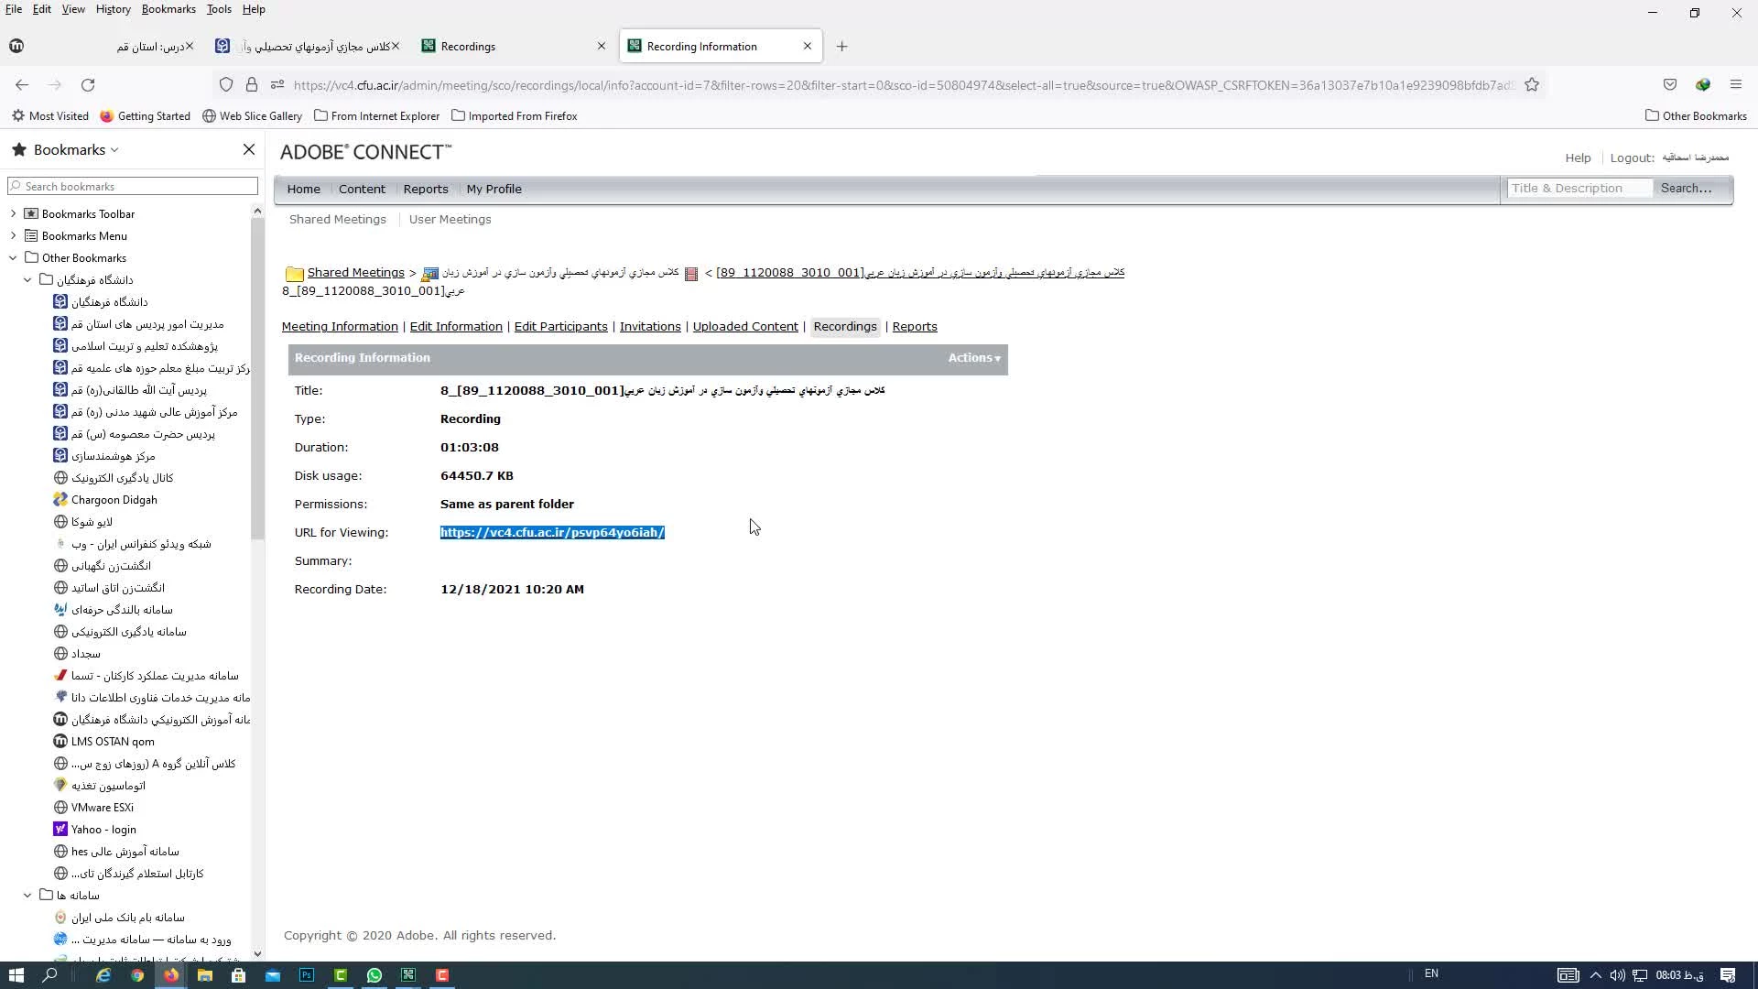Open WhatsApp from the taskbar

tap(374, 975)
